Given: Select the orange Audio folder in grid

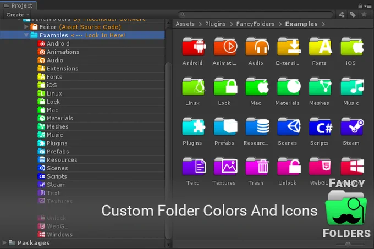Looking at the screenshot, I should [x=257, y=47].
